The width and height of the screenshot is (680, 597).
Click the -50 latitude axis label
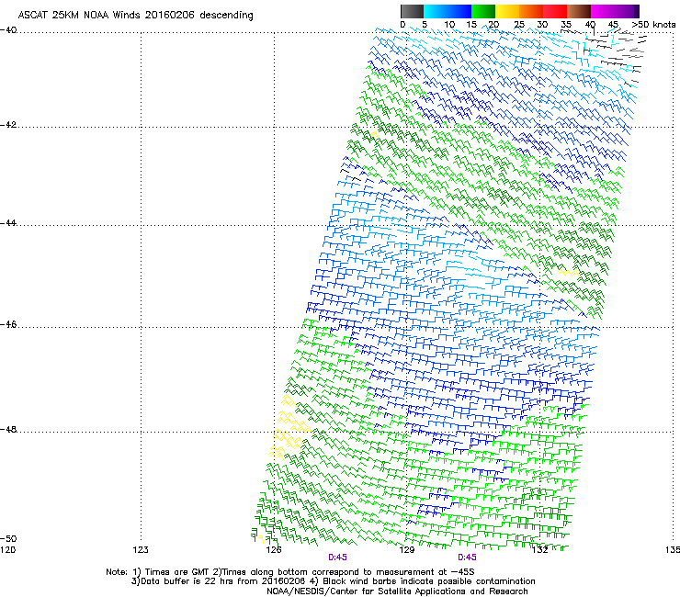8,538
